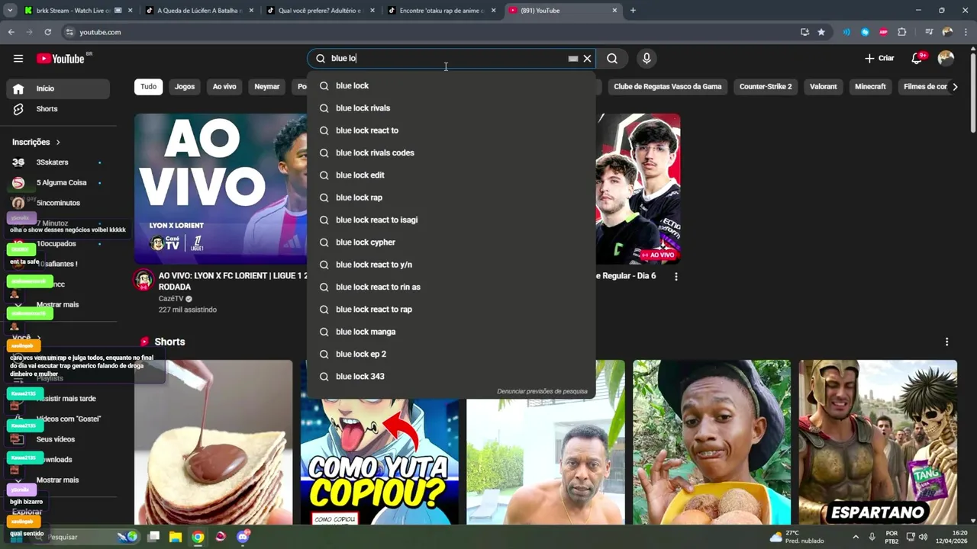This screenshot has height=549, width=977.
Task: Open the on-screen keyboard icon in search box
Action: coord(573,59)
